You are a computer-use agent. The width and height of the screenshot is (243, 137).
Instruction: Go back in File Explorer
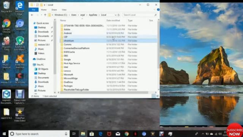click(32, 15)
